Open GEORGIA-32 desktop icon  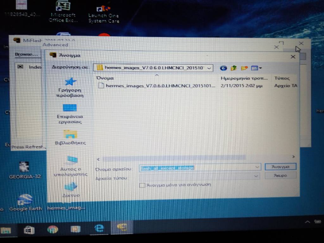25,170
